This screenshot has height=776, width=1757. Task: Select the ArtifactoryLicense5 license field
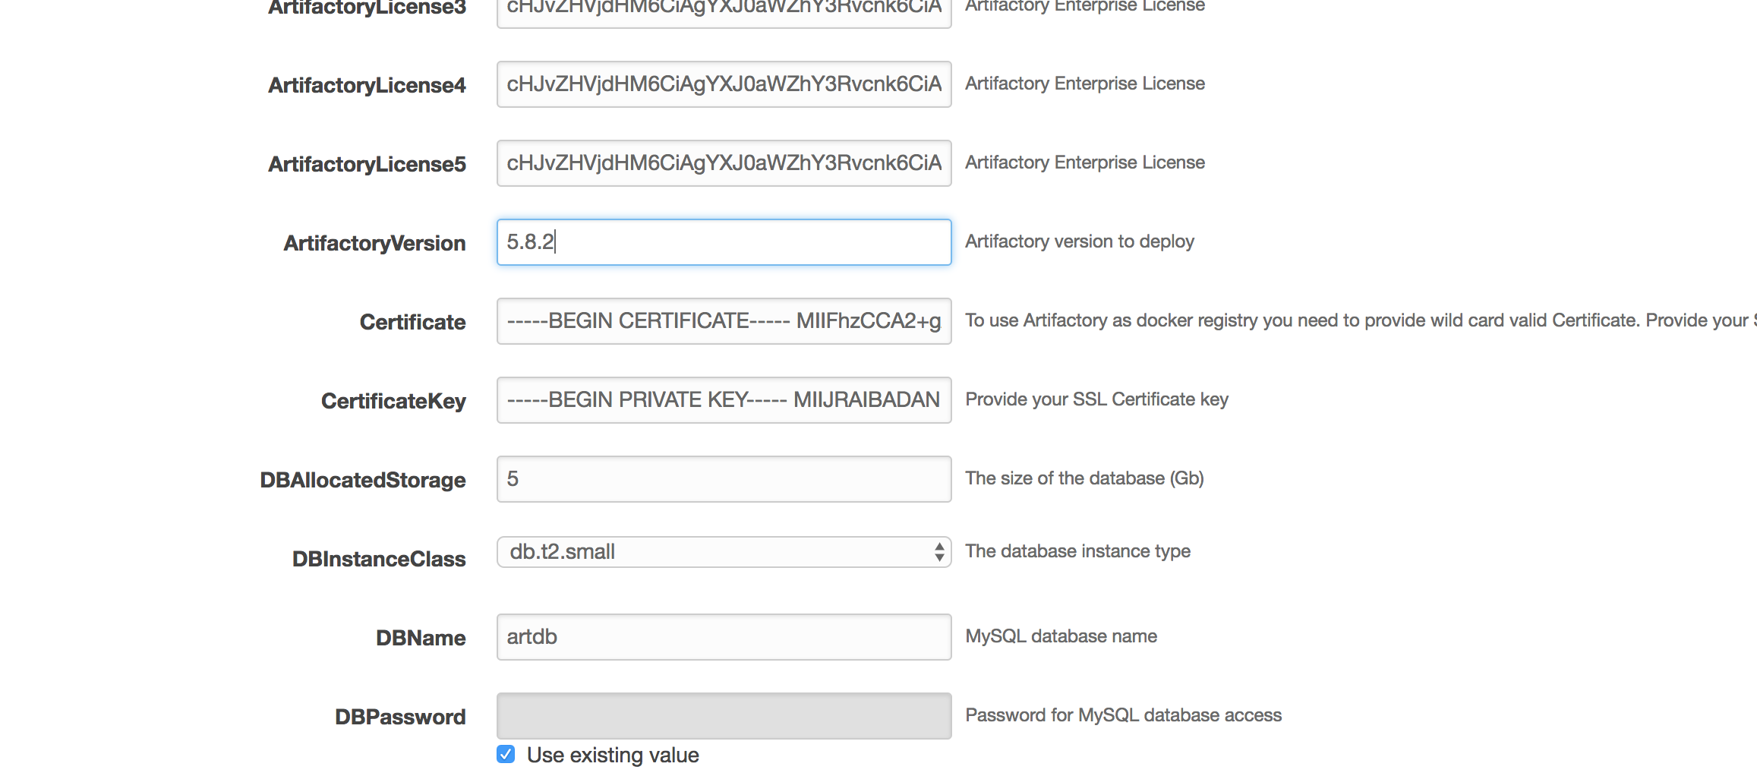723,163
